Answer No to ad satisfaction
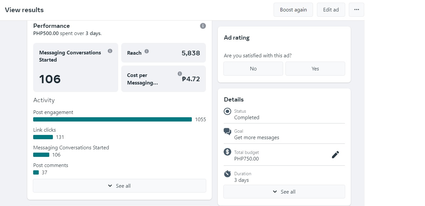The height and width of the screenshot is (206, 425). click(253, 69)
